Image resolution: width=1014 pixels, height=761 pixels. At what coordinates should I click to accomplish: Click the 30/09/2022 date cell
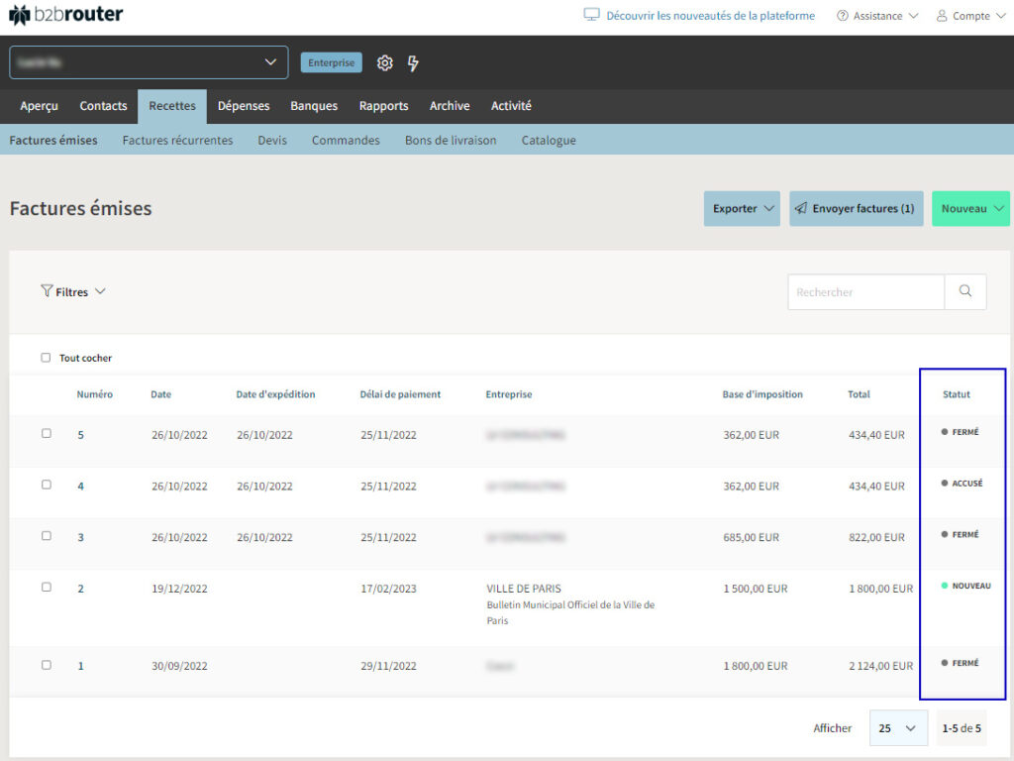click(180, 666)
